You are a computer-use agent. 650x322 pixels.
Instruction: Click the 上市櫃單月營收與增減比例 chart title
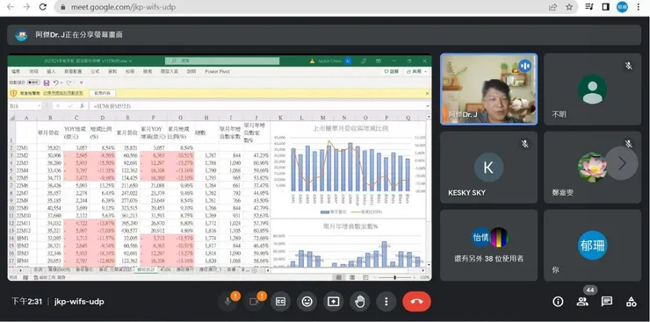[x=350, y=128]
